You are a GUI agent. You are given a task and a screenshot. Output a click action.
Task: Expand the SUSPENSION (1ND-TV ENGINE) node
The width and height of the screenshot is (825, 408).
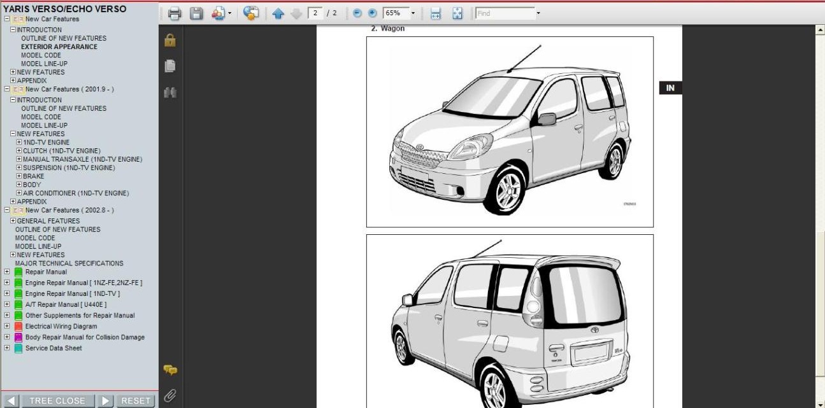tap(19, 168)
